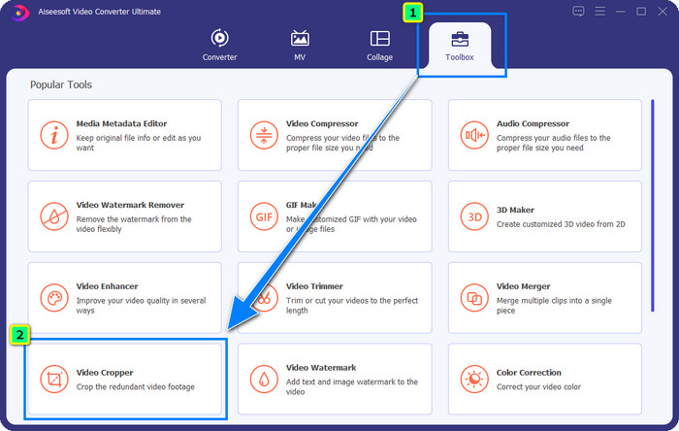This screenshot has width=679, height=431.
Task: Open the Converter tab
Action: (x=219, y=45)
